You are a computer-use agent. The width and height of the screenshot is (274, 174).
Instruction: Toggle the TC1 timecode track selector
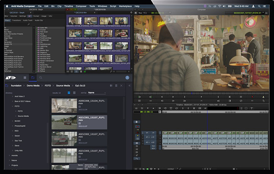[x=153, y=146]
